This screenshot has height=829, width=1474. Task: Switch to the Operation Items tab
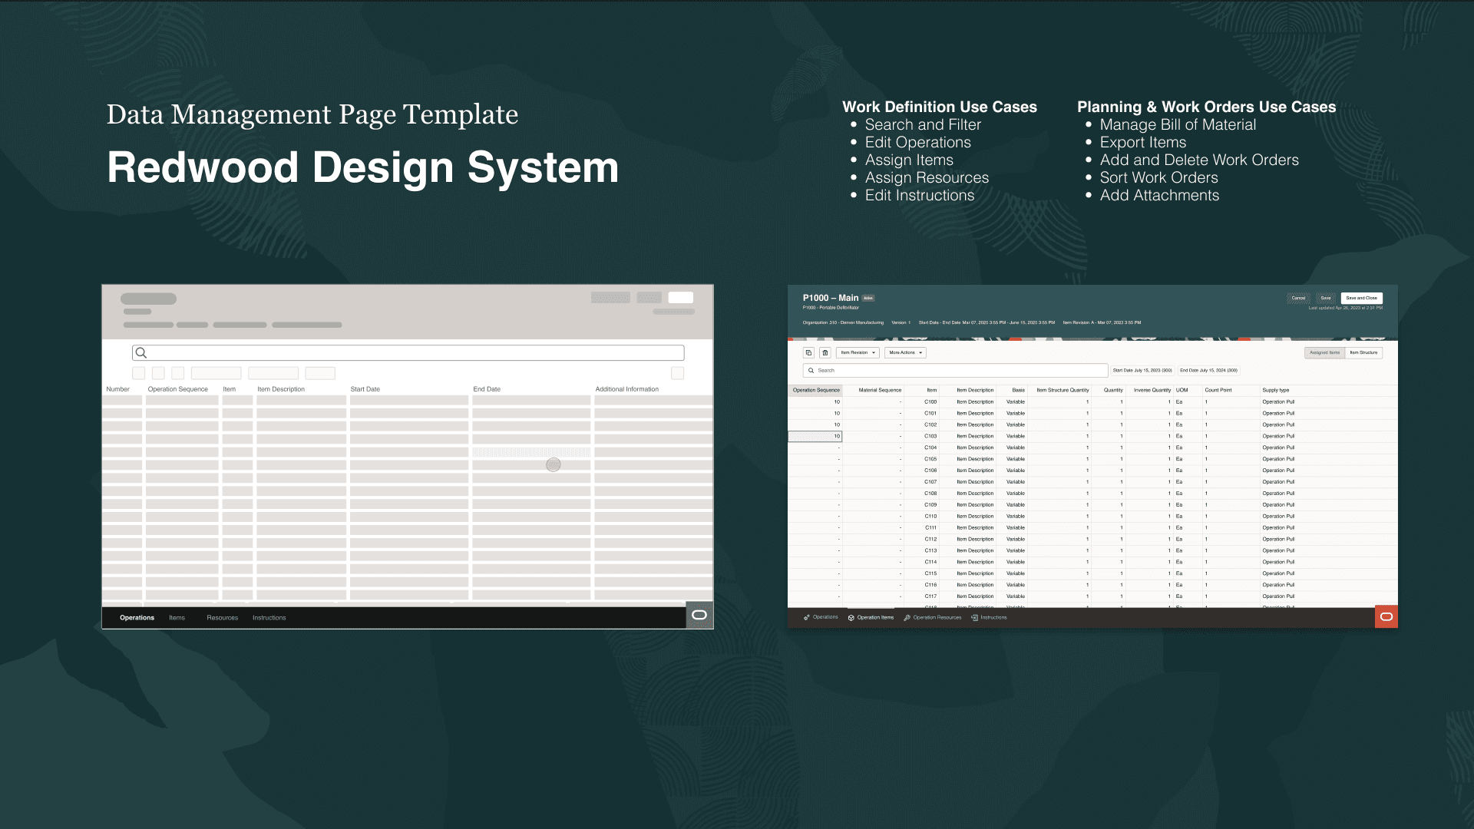(x=871, y=618)
